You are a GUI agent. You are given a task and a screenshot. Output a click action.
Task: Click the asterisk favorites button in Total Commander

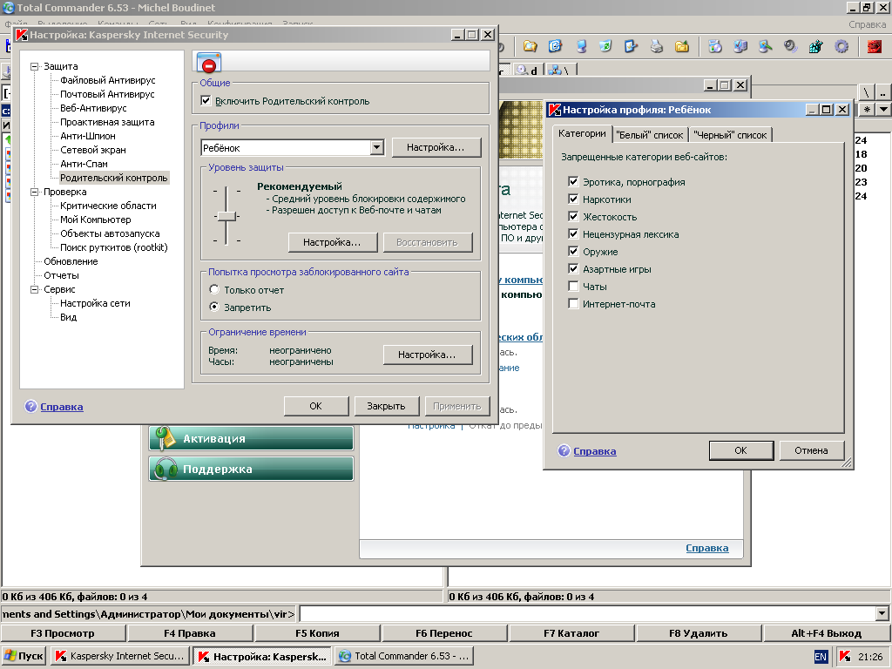867,109
